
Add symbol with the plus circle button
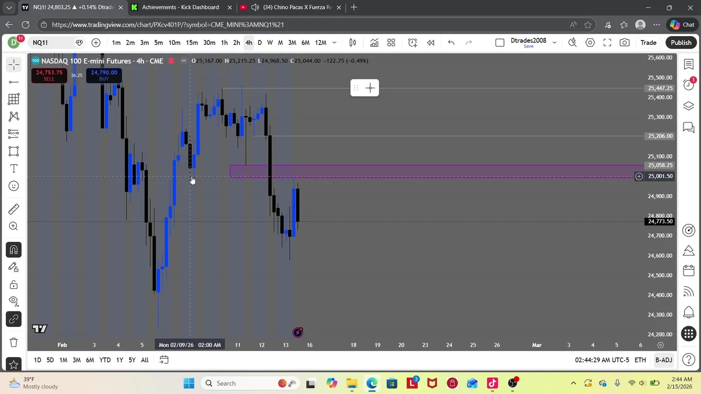[96, 43]
